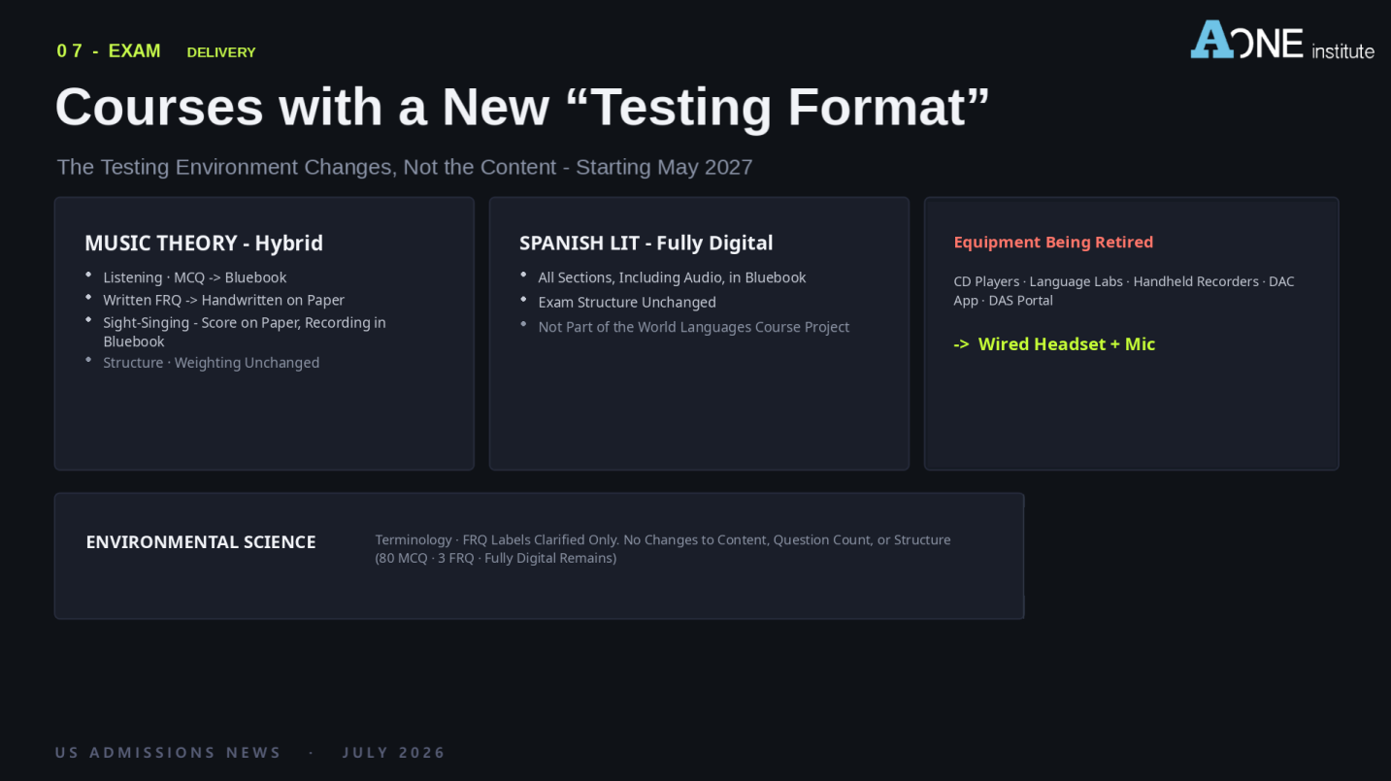
Task: Select the "Listening · MCQ -> Bluebook" bullet
Action: pos(195,277)
